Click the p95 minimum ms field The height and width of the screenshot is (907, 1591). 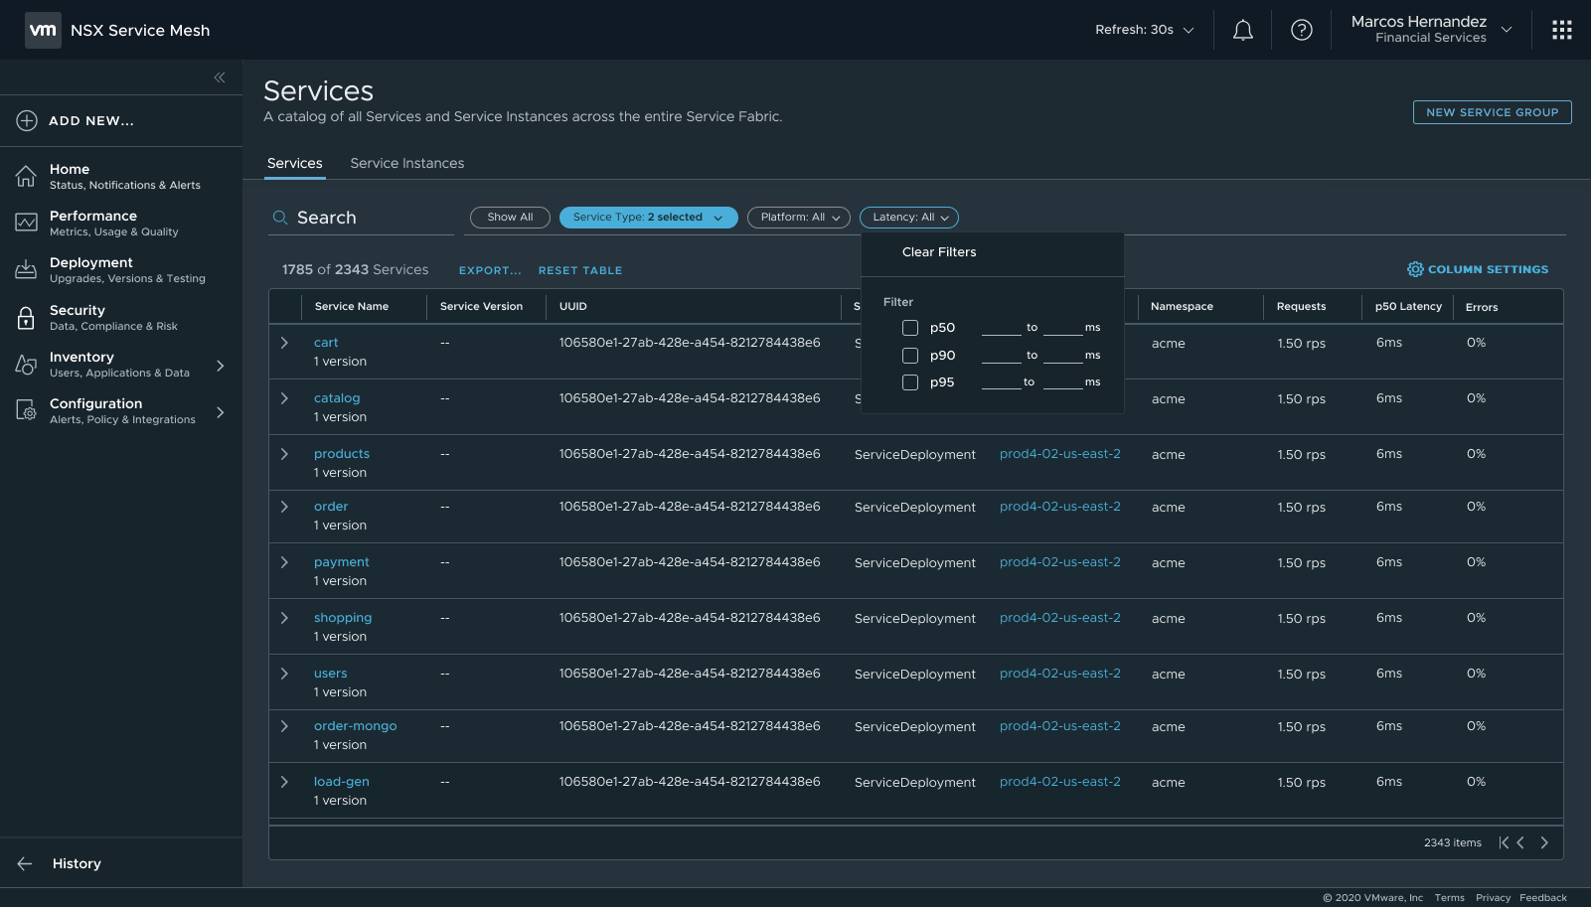pyautogui.click(x=1001, y=382)
